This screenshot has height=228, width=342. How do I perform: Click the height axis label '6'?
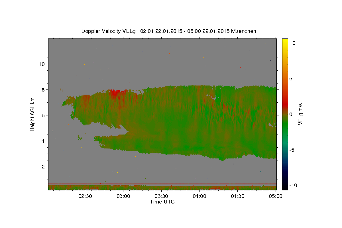click(43, 115)
